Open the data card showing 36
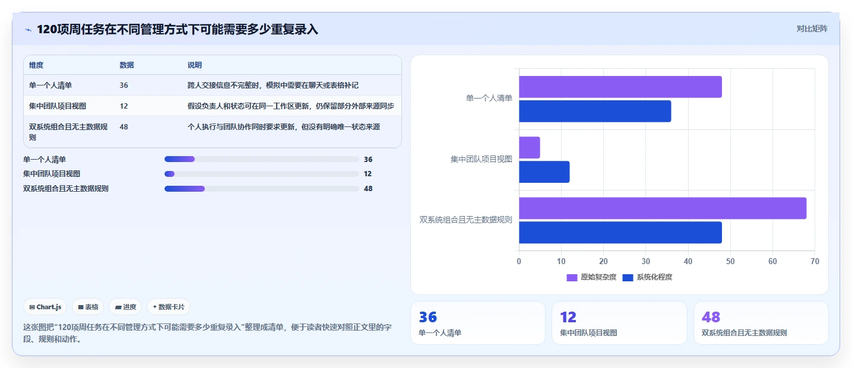852x368 pixels. click(x=477, y=323)
